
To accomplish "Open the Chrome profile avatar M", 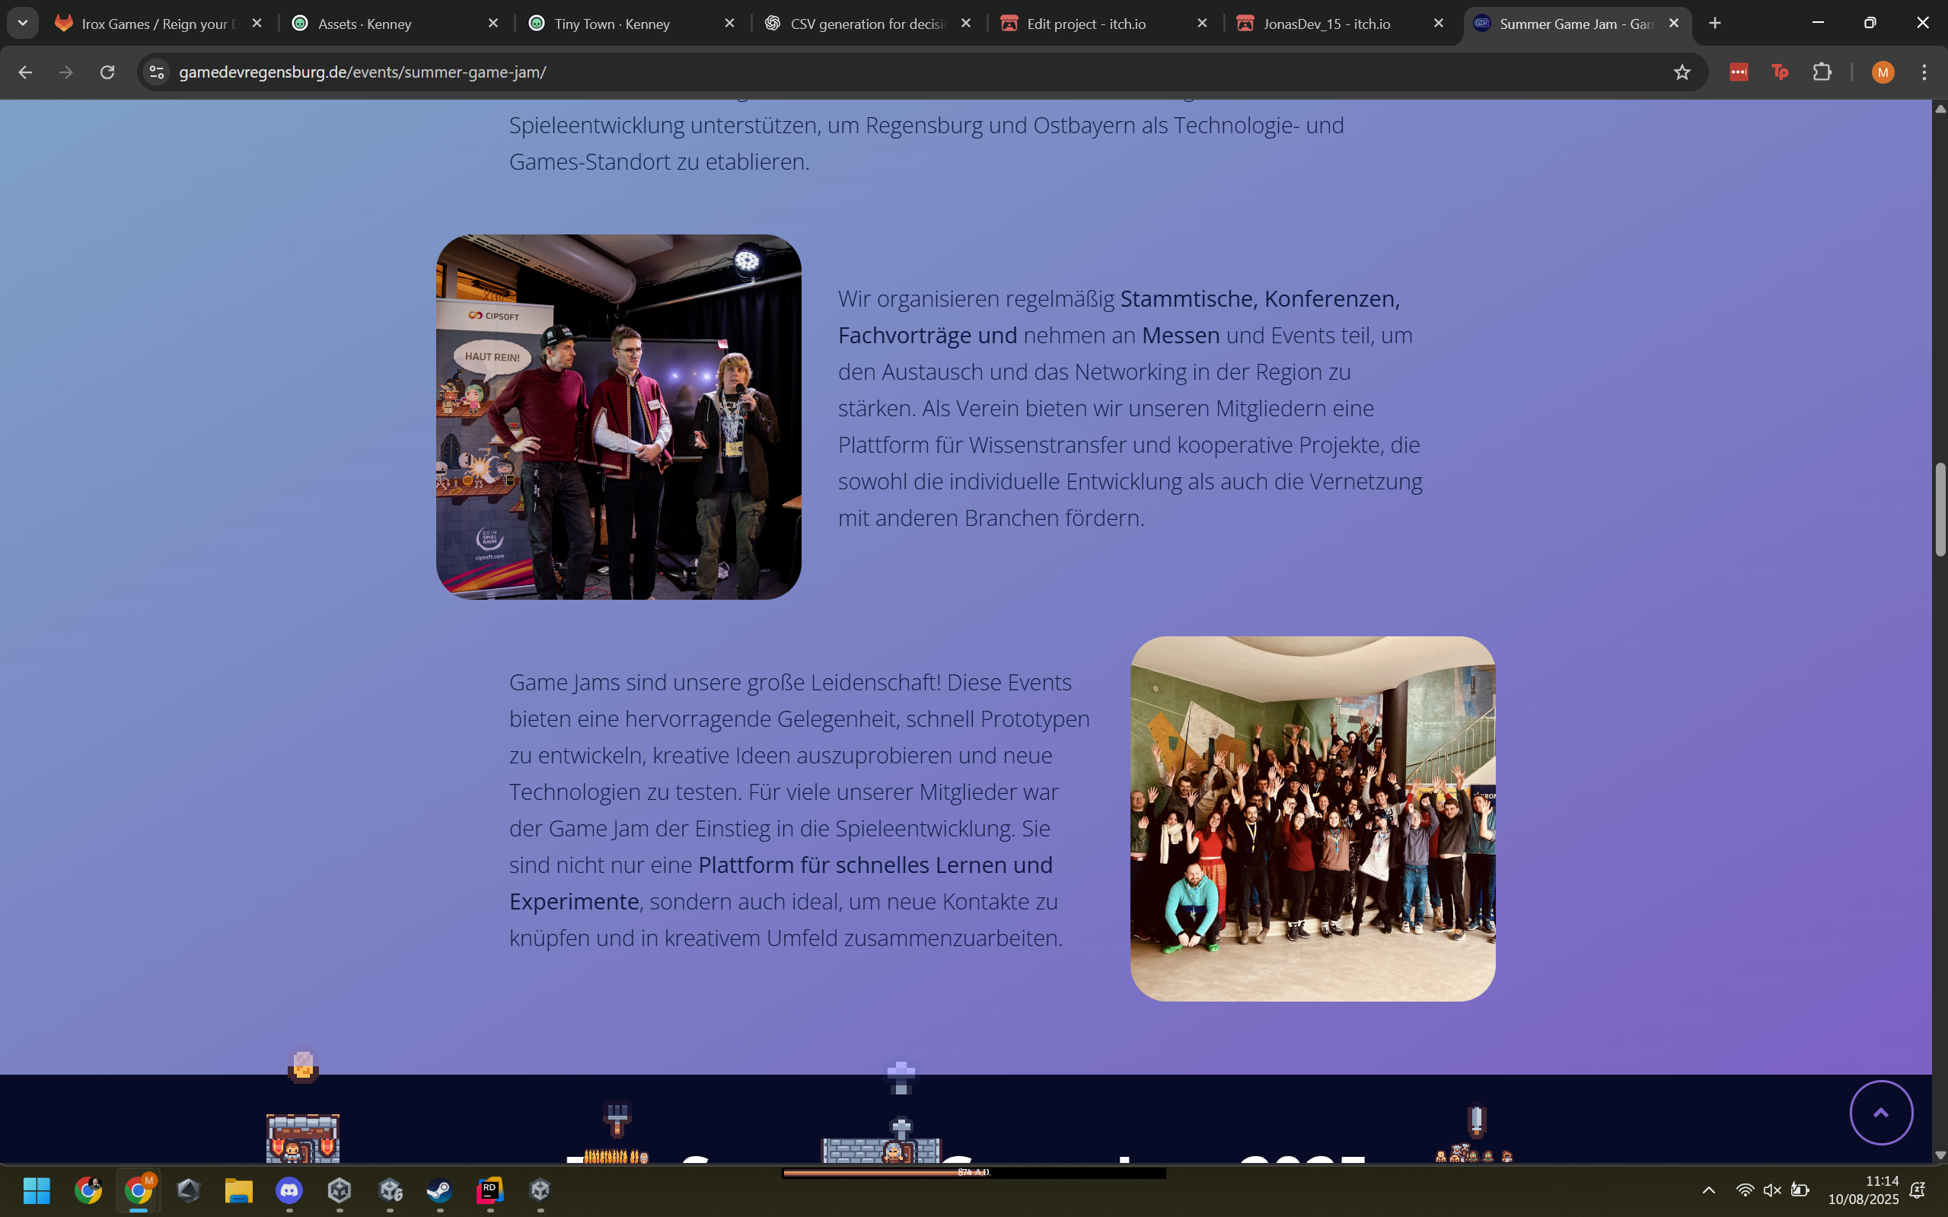I will coord(1882,72).
